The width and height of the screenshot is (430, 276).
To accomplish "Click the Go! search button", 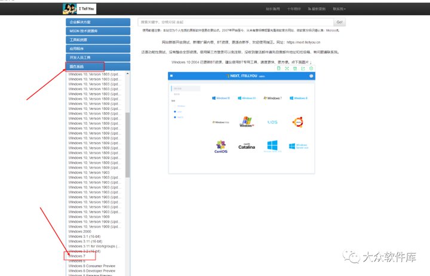I will point(339,22).
